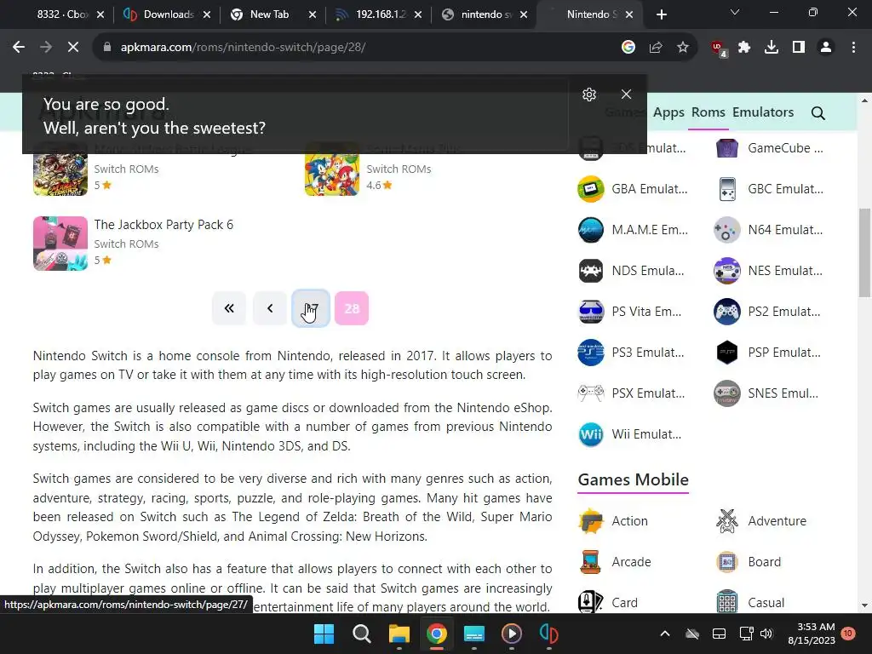
Task: Open Windows Start menu
Action: click(x=324, y=634)
